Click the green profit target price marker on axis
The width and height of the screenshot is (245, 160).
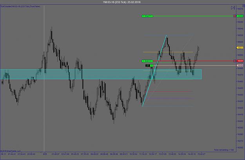240,16
